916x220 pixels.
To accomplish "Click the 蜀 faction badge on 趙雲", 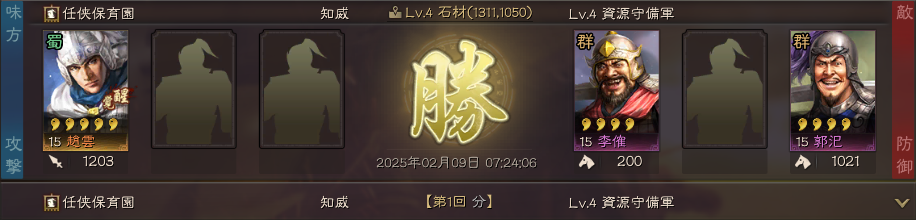I will tap(54, 41).
